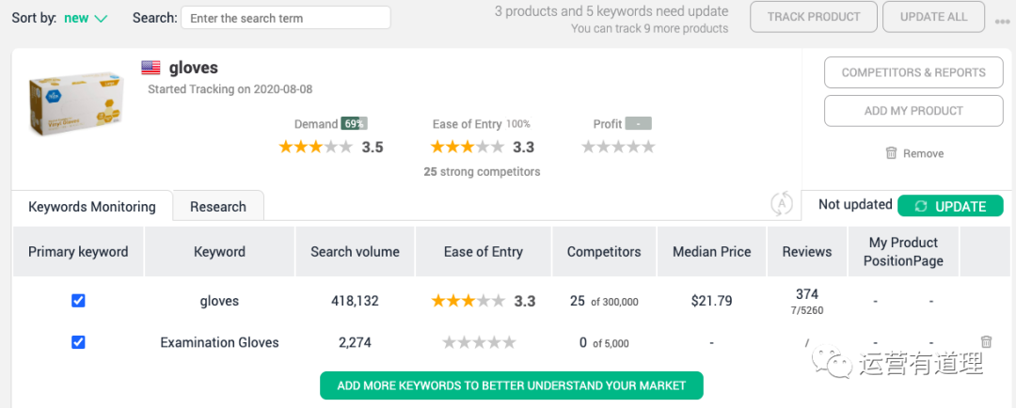This screenshot has height=408, width=1016.
Task: Click the ADD MY PRODUCT button
Action: tap(913, 111)
